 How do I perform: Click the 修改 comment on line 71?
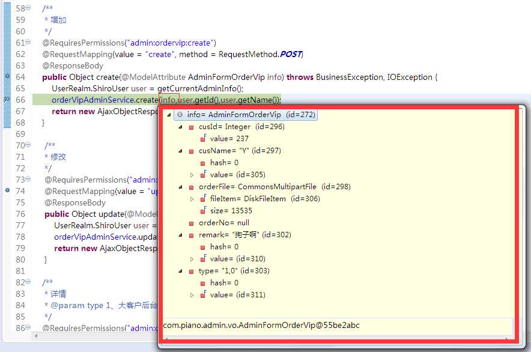[58, 157]
